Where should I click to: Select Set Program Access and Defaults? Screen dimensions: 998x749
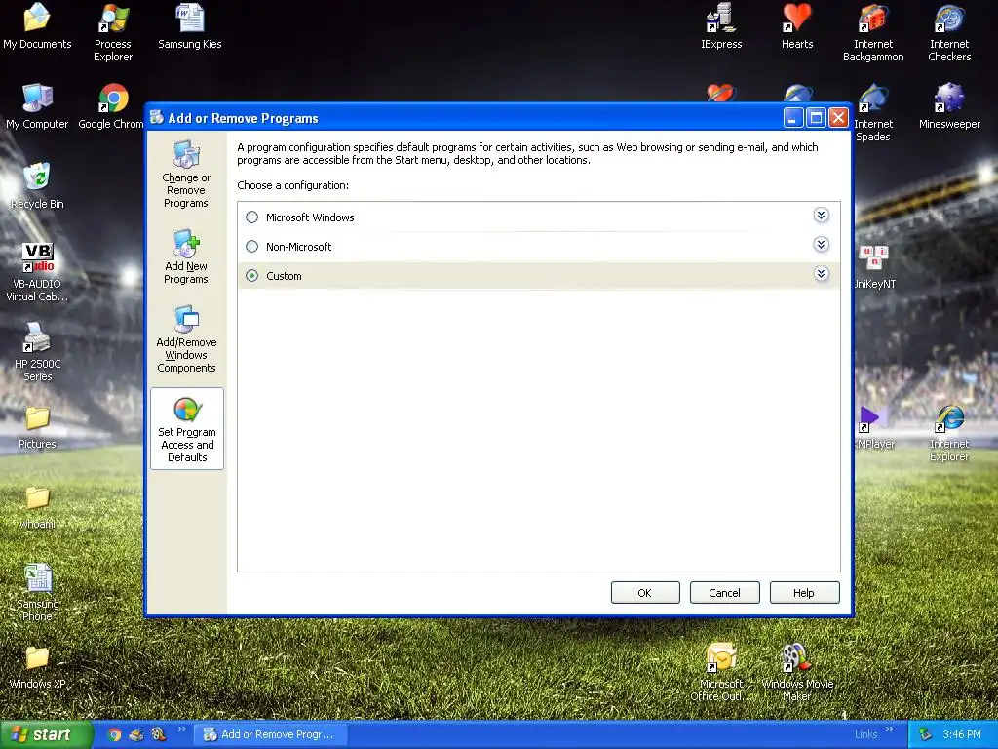pyautogui.click(x=187, y=429)
